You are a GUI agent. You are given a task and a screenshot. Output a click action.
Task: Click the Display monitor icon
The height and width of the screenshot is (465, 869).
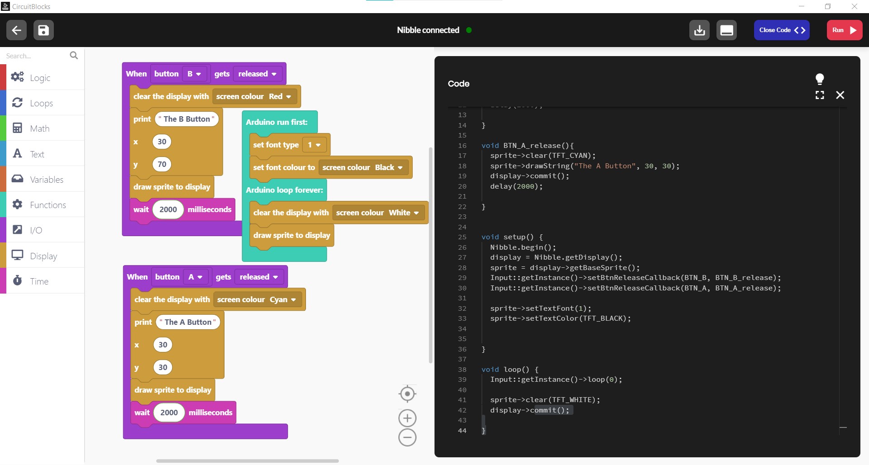pos(17,255)
